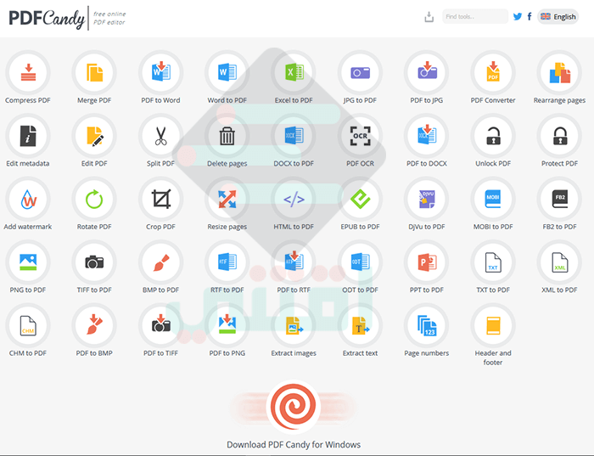Image resolution: width=594 pixels, height=456 pixels.
Task: Choose the EPUB to PDF icon
Action: 361,199
